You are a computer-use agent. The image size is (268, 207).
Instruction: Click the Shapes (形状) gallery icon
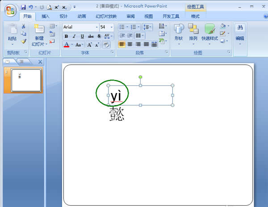click(179, 30)
